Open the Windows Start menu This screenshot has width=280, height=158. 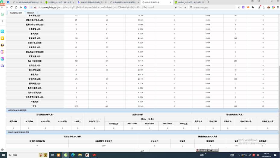coord(3,155)
